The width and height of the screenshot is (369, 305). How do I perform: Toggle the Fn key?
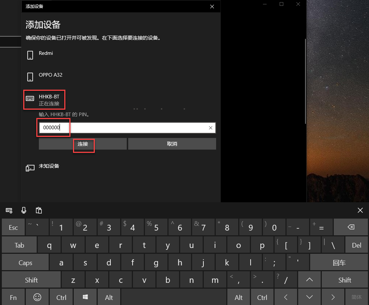[13, 297]
